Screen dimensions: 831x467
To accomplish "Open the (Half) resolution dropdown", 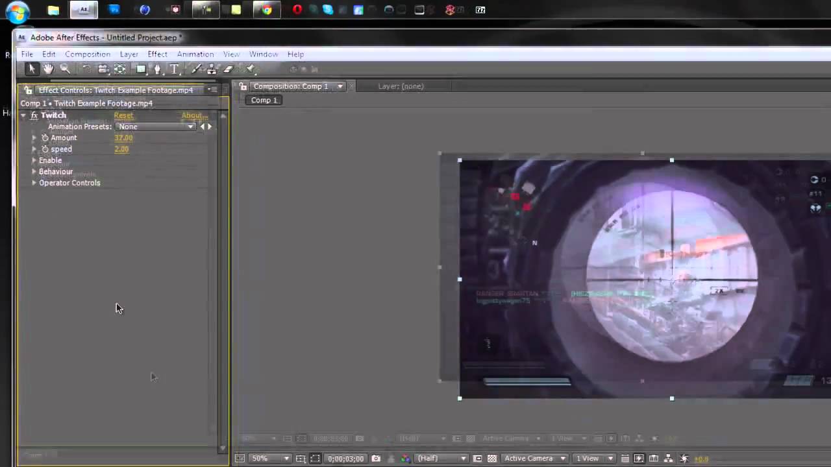I will point(441,459).
